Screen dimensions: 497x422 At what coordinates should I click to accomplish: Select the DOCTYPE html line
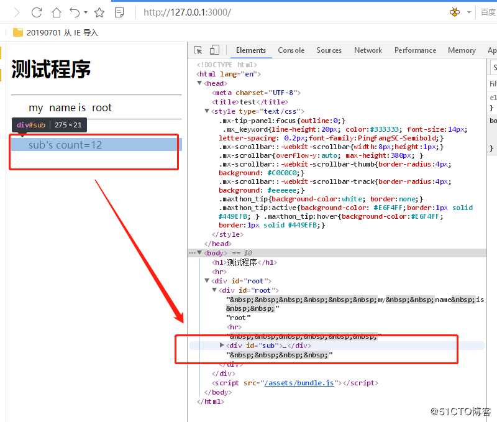pyautogui.click(x=227, y=65)
